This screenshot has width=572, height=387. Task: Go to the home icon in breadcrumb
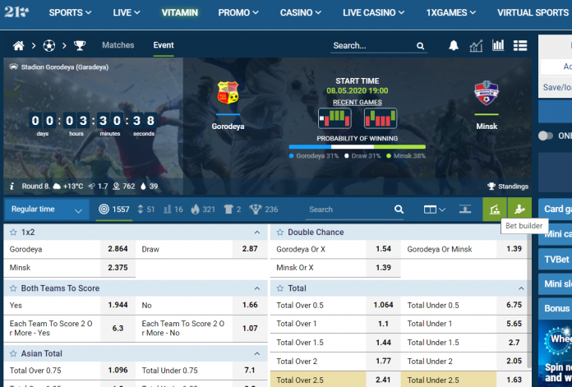[19, 45]
